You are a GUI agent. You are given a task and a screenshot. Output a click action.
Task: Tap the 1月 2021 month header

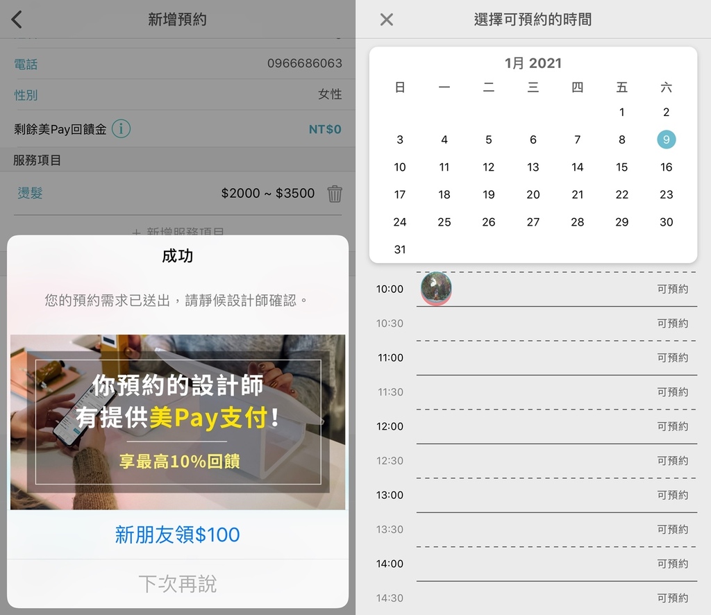click(x=533, y=63)
